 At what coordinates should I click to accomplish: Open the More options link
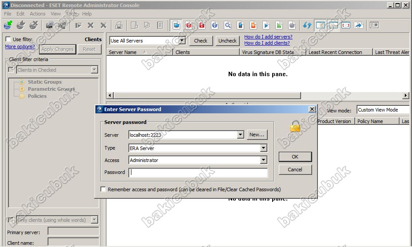point(20,46)
